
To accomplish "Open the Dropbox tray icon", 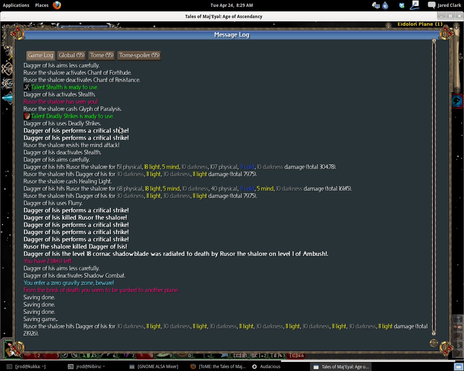I will click(x=402, y=5).
